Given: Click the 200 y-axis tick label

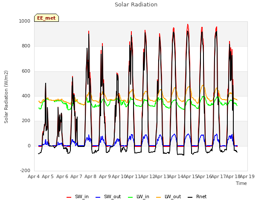Looking at the screenshot, I should click(26, 120).
